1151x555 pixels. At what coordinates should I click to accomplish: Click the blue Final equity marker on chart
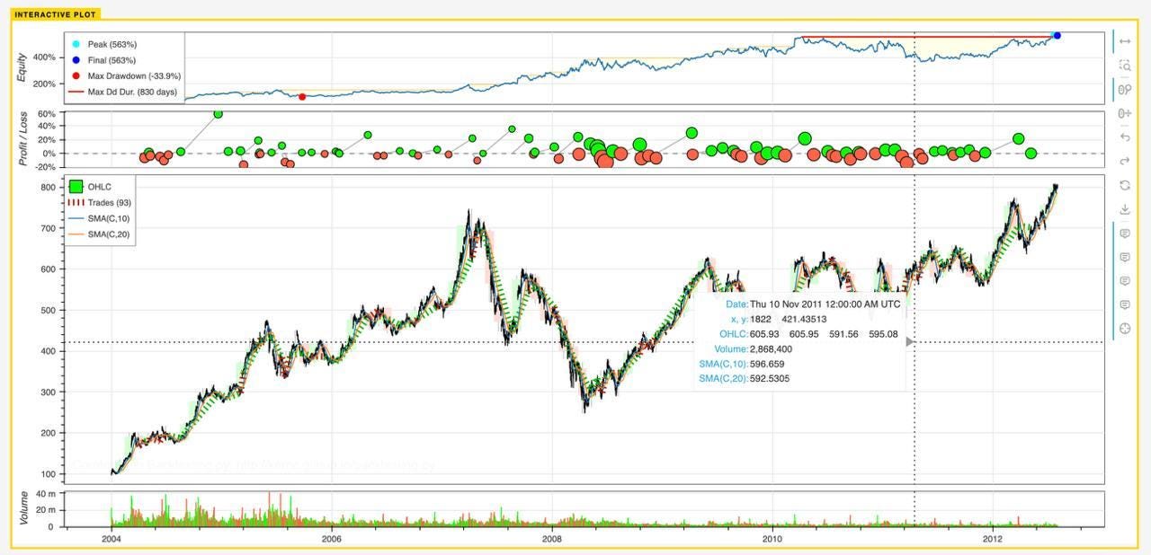1057,35
